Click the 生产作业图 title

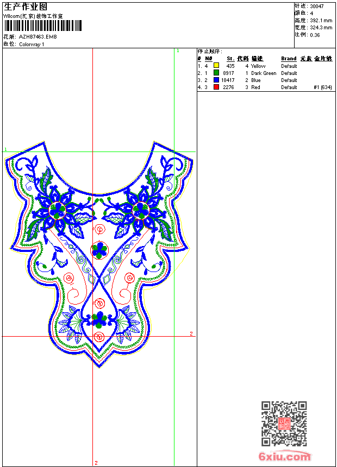26,7
